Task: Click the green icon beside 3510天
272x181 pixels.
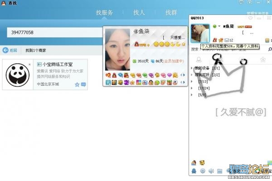Action: pyautogui.click(x=135, y=61)
